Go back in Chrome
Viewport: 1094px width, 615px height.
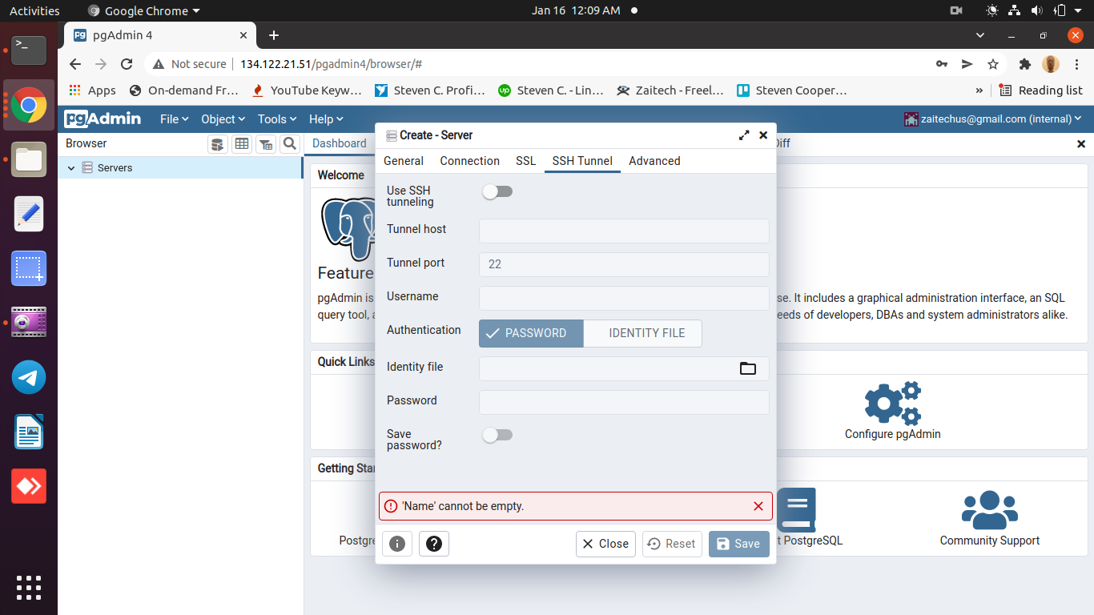point(75,64)
